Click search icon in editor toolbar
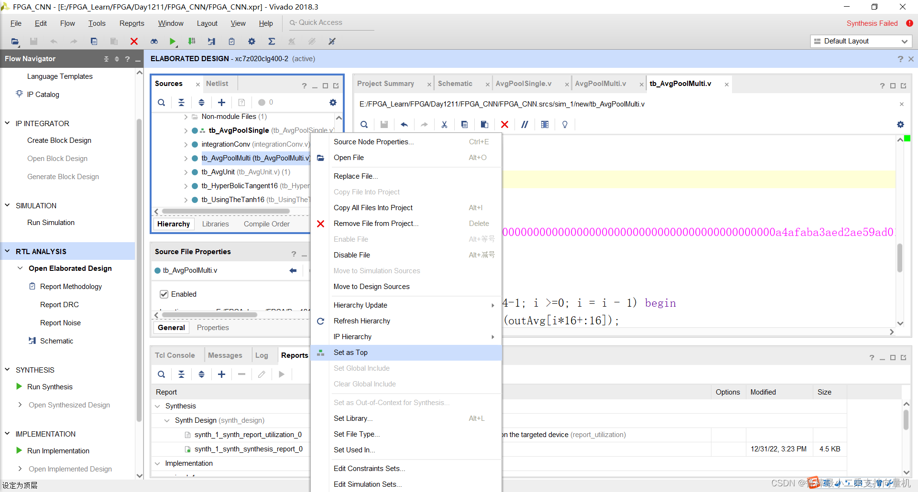 [364, 124]
